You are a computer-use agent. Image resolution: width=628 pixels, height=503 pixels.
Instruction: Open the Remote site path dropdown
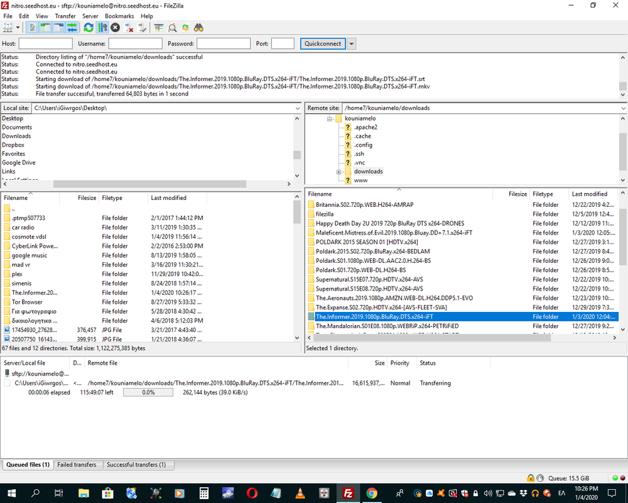tap(623, 108)
